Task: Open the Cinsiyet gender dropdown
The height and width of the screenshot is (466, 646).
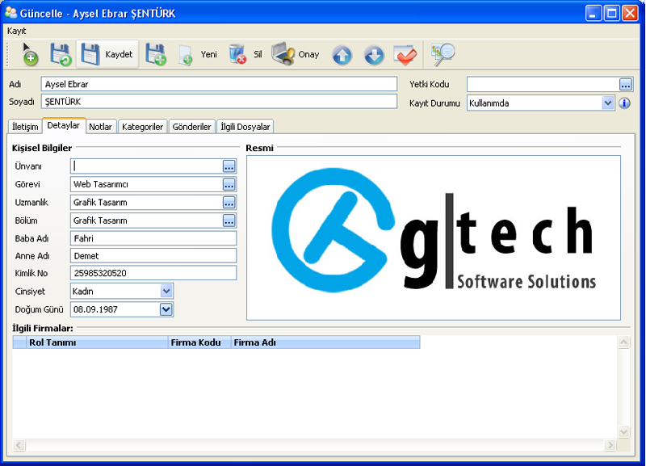Action: 166,292
